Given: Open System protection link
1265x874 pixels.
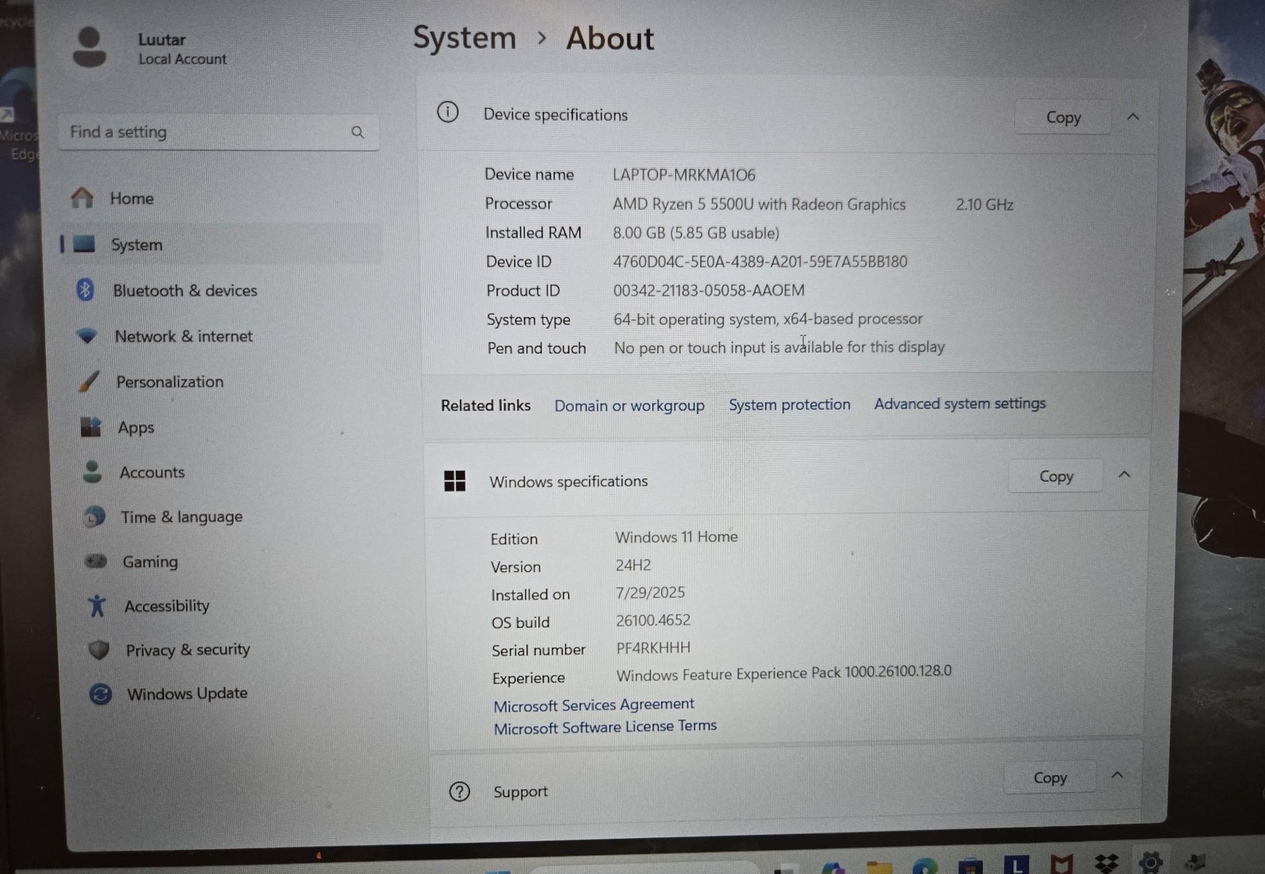Looking at the screenshot, I should pyautogui.click(x=789, y=404).
